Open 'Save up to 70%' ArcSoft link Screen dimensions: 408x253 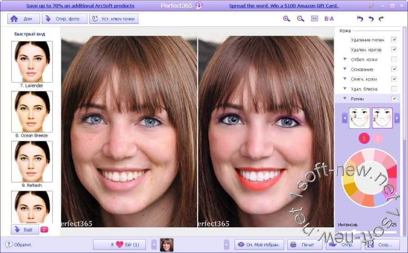coord(81,6)
